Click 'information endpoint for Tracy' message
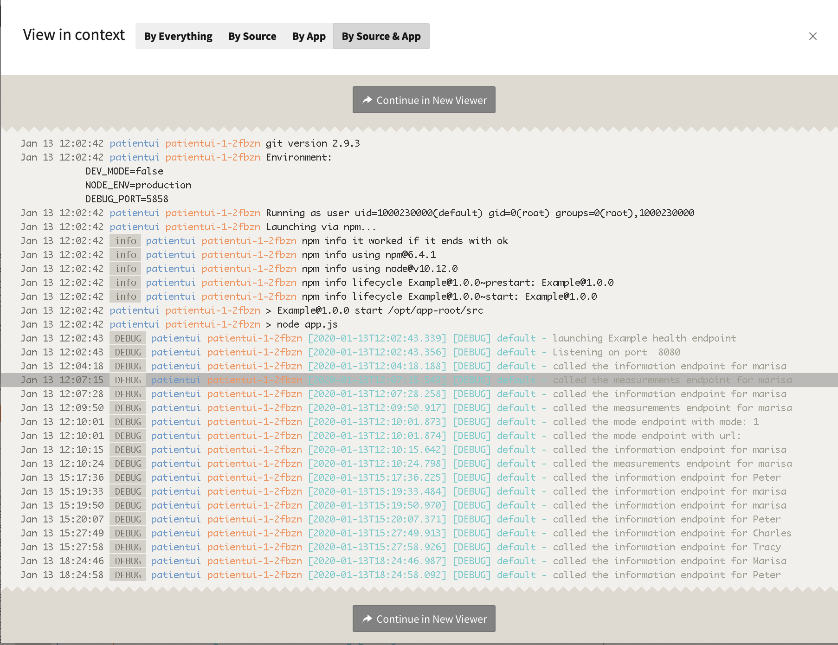Image resolution: width=838 pixels, height=645 pixels. tap(666, 547)
